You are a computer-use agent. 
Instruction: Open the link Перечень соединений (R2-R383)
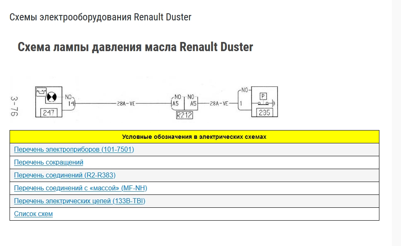click(x=65, y=175)
